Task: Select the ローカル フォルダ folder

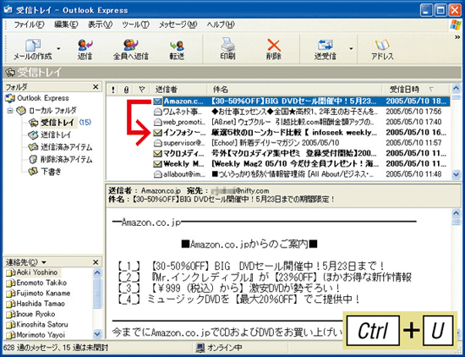Action: [46, 111]
